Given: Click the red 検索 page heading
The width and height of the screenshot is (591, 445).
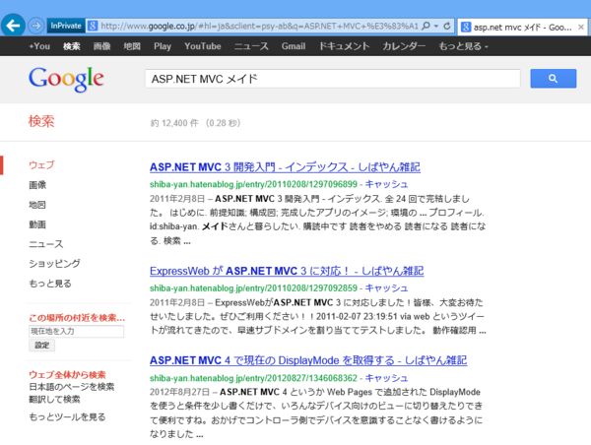Looking at the screenshot, I should [41, 121].
